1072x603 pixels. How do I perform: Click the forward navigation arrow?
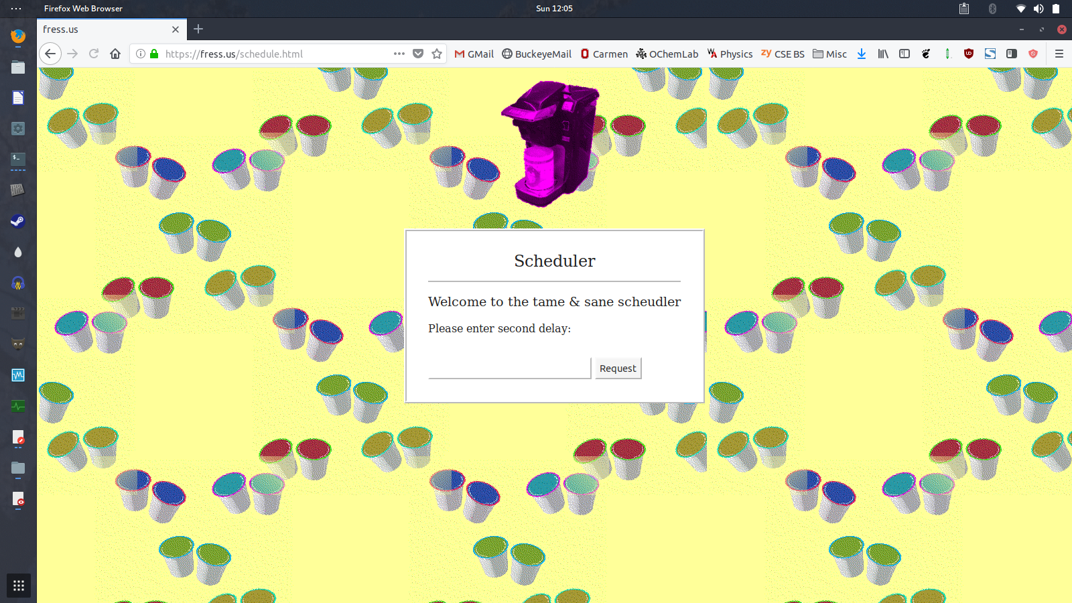click(x=72, y=54)
